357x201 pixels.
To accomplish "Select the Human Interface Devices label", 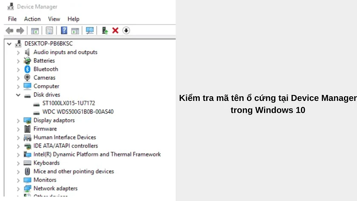I will pos(65,138).
